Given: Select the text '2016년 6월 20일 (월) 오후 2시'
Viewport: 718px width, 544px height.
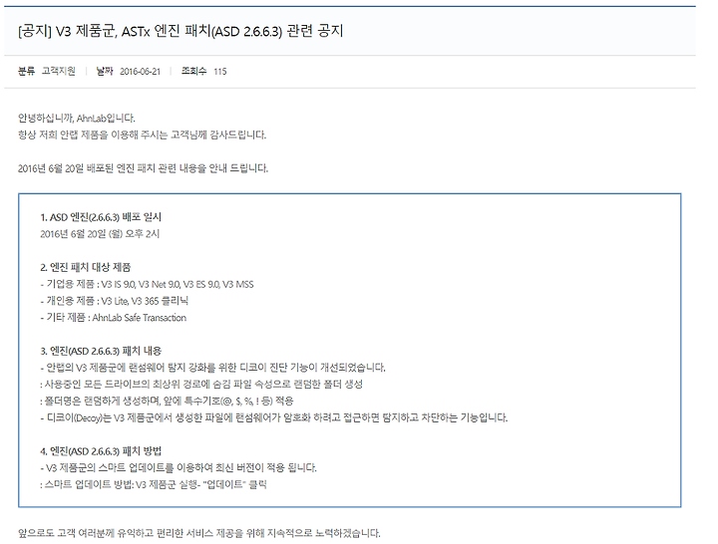Looking at the screenshot, I should [x=100, y=234].
